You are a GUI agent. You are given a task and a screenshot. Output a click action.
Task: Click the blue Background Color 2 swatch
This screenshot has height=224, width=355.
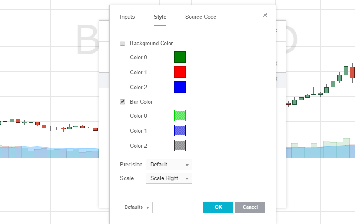(x=180, y=87)
